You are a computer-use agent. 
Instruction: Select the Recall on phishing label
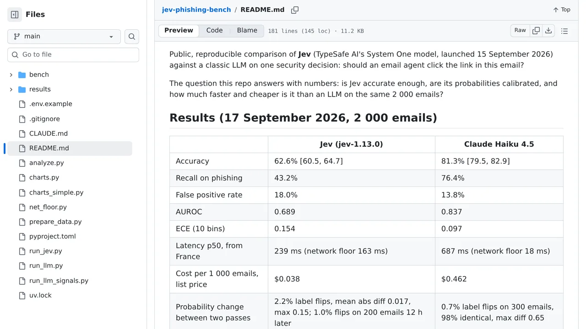tap(209, 178)
